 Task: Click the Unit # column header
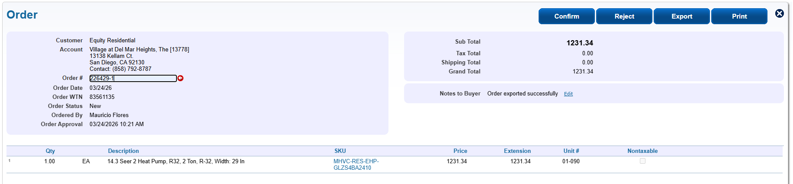(571, 151)
